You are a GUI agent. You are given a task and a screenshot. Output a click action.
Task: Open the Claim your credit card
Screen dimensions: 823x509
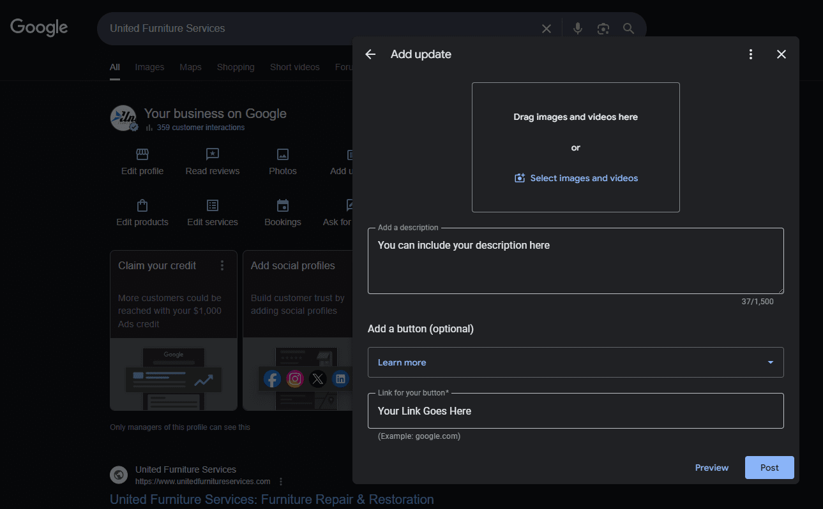click(x=174, y=330)
